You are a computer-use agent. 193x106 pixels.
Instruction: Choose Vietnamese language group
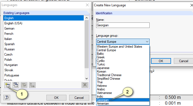pyautogui.click(x=123, y=93)
